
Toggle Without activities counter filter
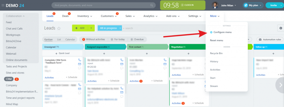tap(94, 39)
